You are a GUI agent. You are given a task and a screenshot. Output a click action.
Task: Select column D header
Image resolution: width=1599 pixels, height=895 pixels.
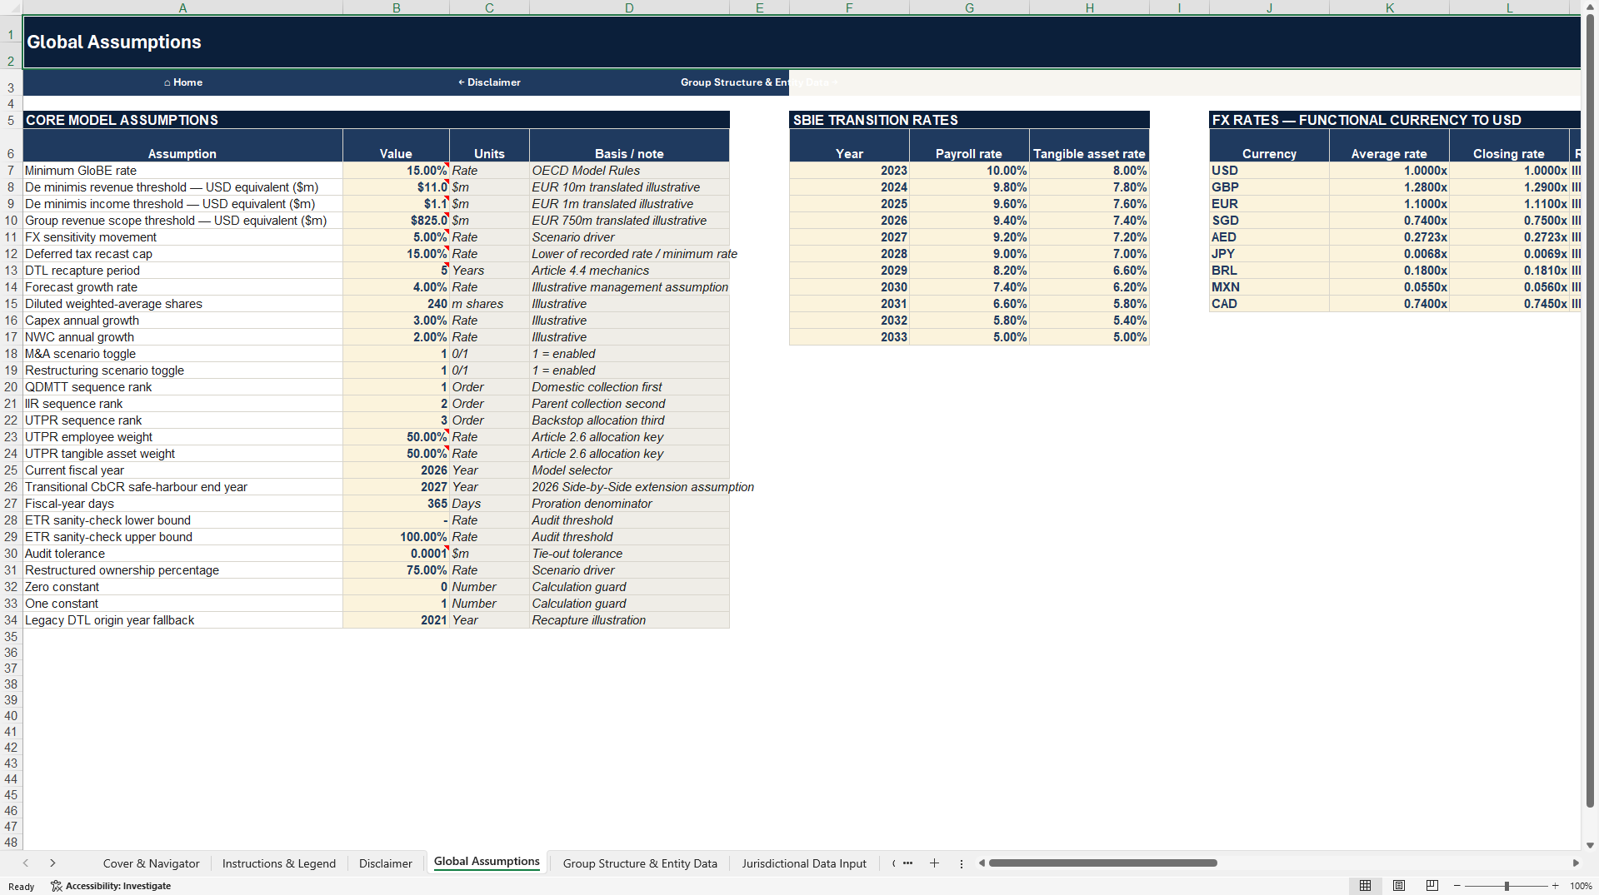(x=629, y=7)
